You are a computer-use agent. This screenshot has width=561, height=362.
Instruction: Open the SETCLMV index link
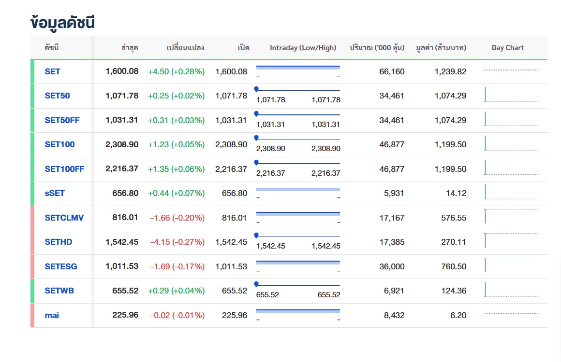[64, 218]
